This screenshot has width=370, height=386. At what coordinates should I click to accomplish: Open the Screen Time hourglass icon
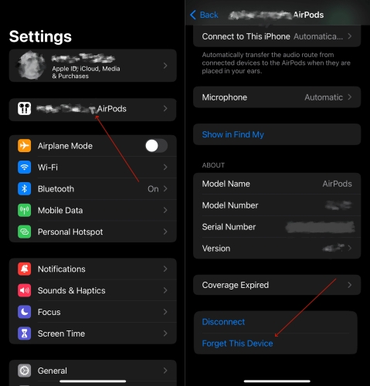(x=25, y=334)
